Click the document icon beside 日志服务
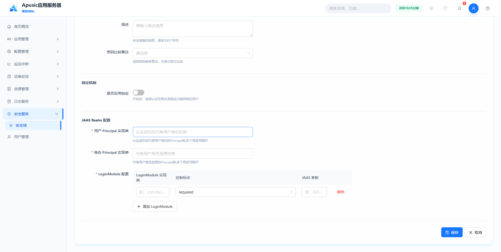Viewport: 501px width, 252px height. tap(9, 101)
